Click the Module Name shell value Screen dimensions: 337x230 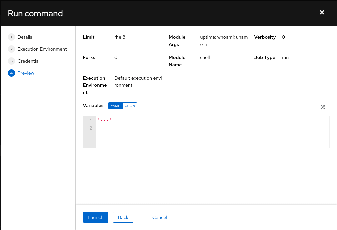tap(205, 57)
